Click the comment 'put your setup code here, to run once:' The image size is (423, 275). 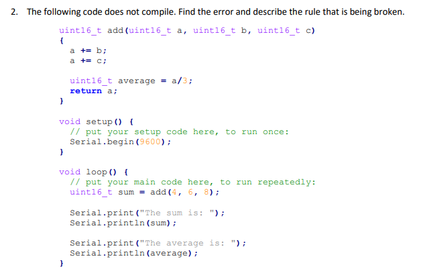pos(187,131)
